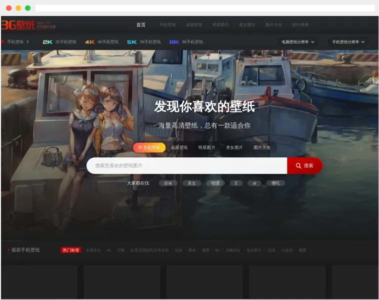This screenshot has width=379, height=300.
Task: Open the third wallpaper thumbnail placeholder
Action: 205,282
